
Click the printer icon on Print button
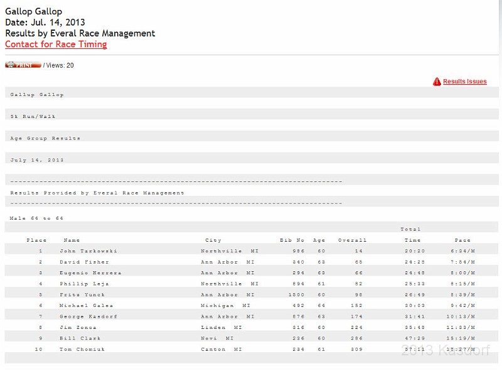(10, 65)
